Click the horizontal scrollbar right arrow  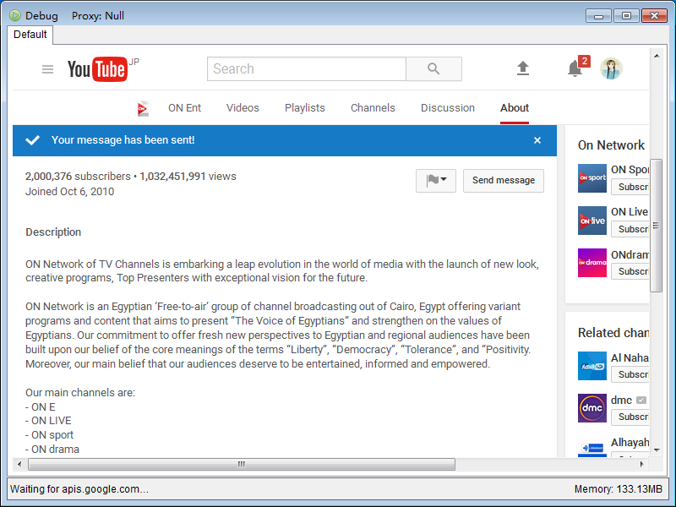click(x=642, y=464)
